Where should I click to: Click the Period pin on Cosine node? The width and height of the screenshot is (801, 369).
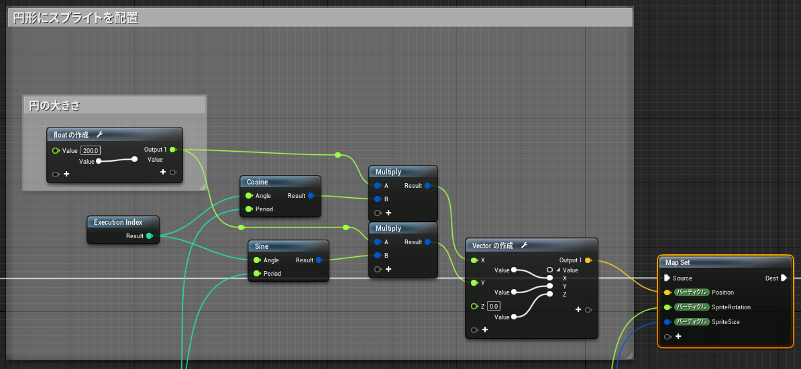[x=249, y=209]
